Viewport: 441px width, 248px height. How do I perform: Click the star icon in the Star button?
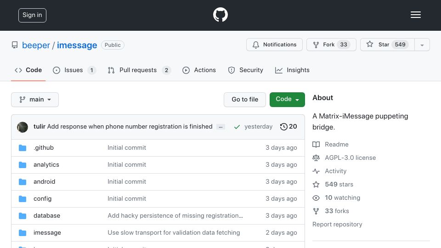tap(369, 44)
